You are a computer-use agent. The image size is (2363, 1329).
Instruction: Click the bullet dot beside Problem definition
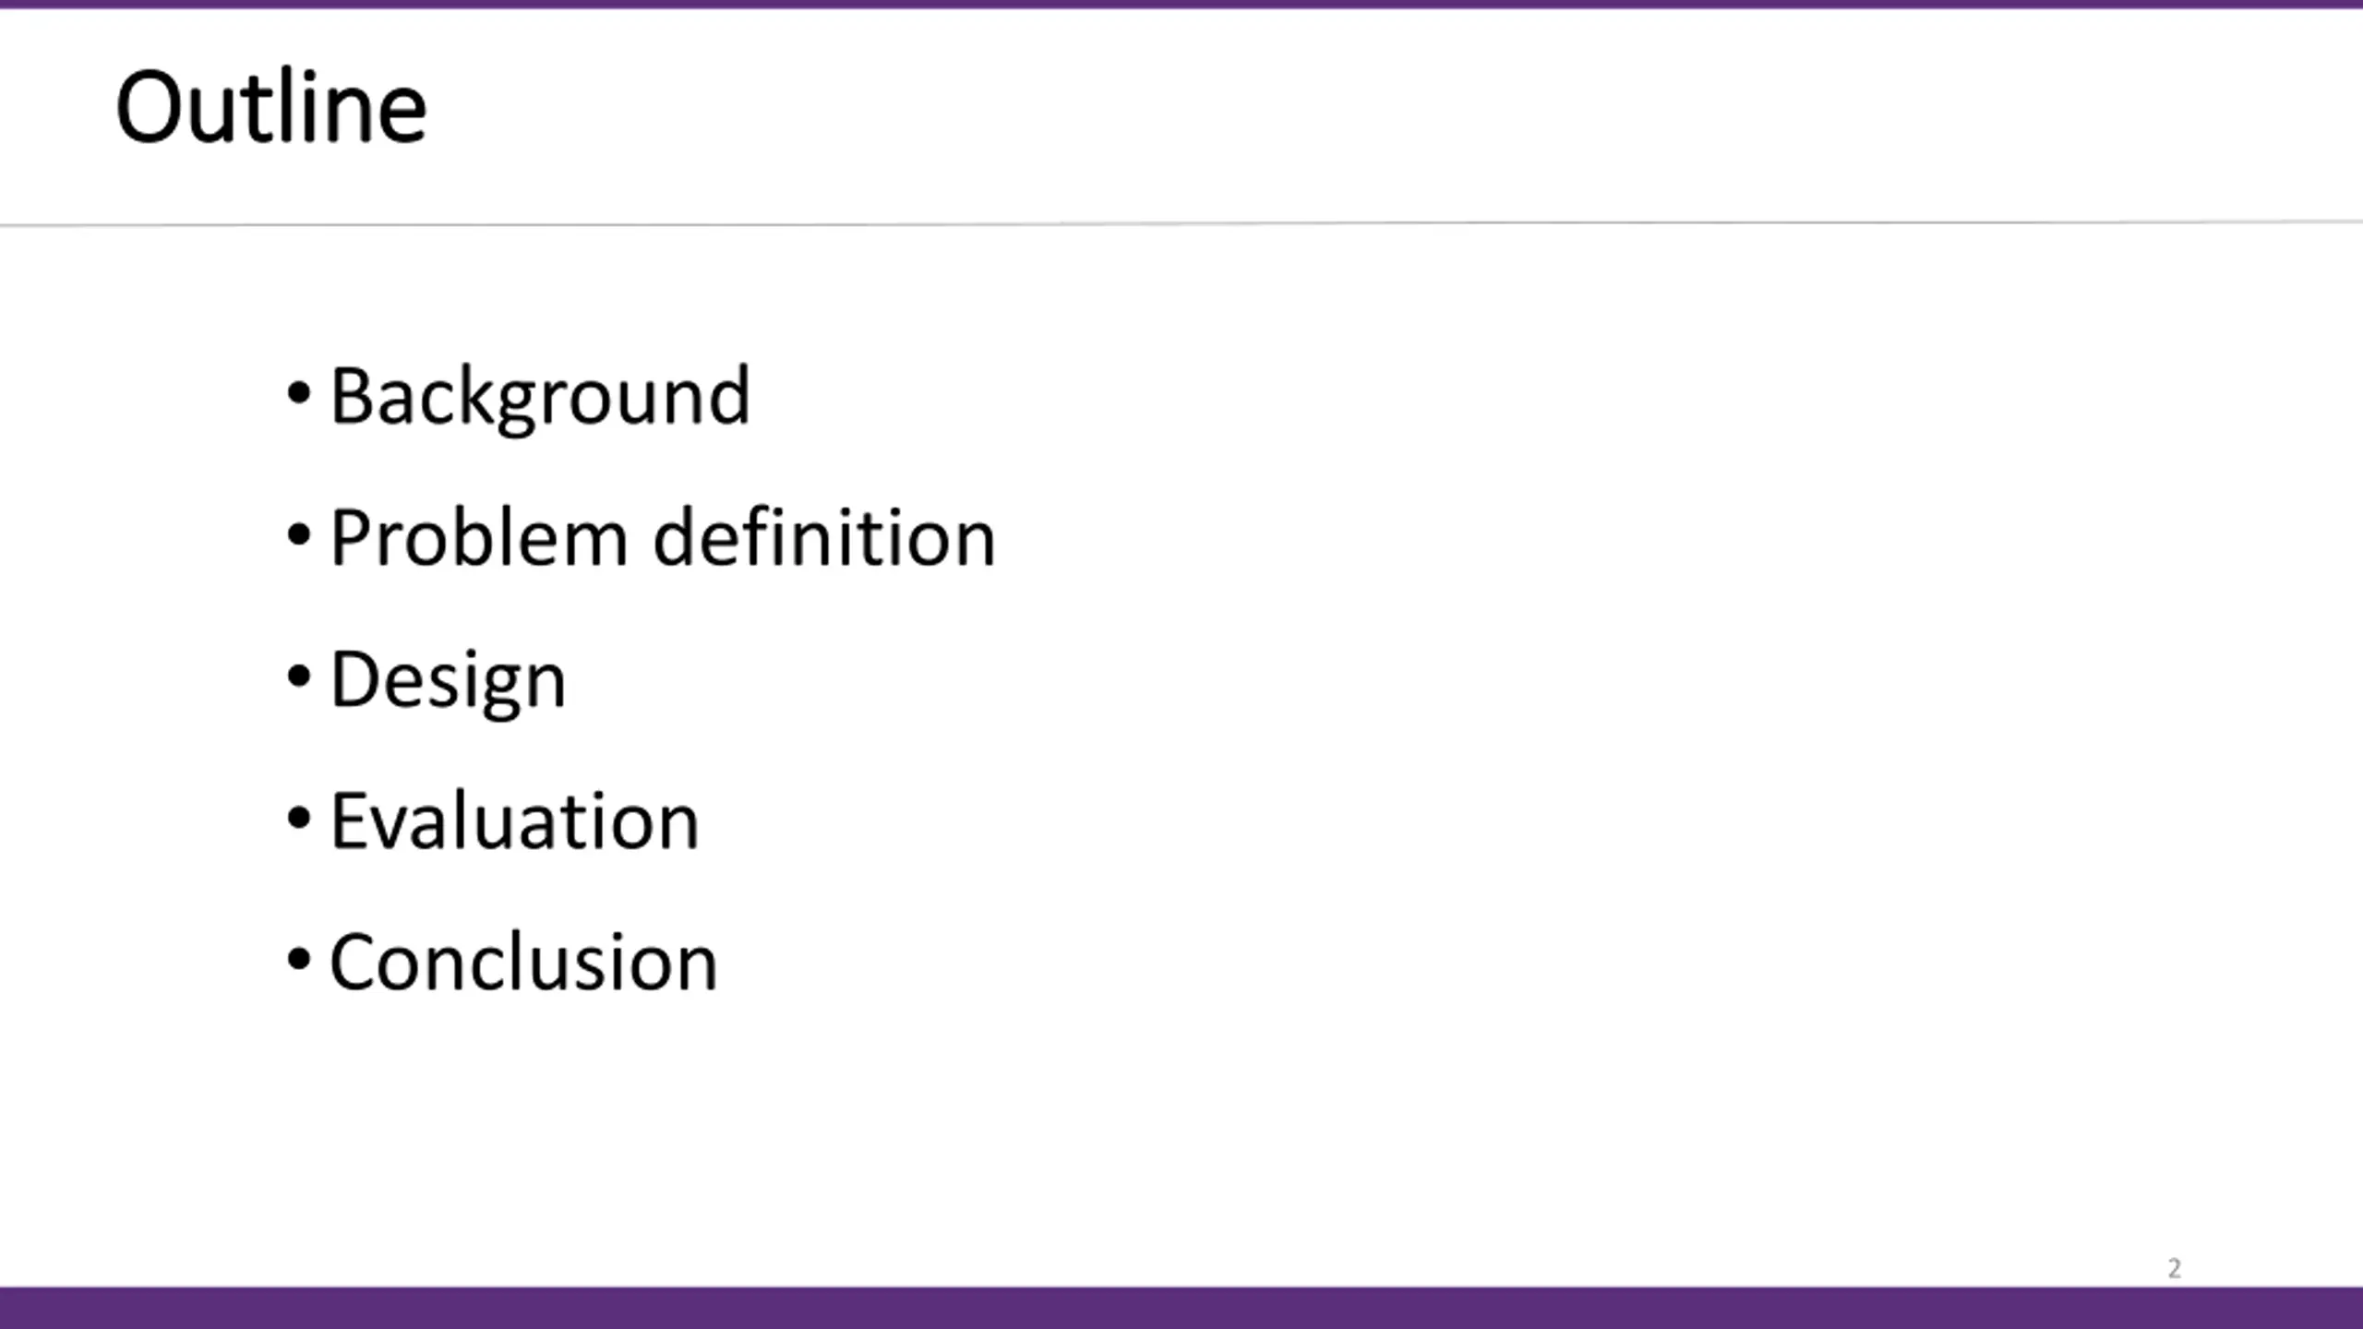click(x=298, y=533)
